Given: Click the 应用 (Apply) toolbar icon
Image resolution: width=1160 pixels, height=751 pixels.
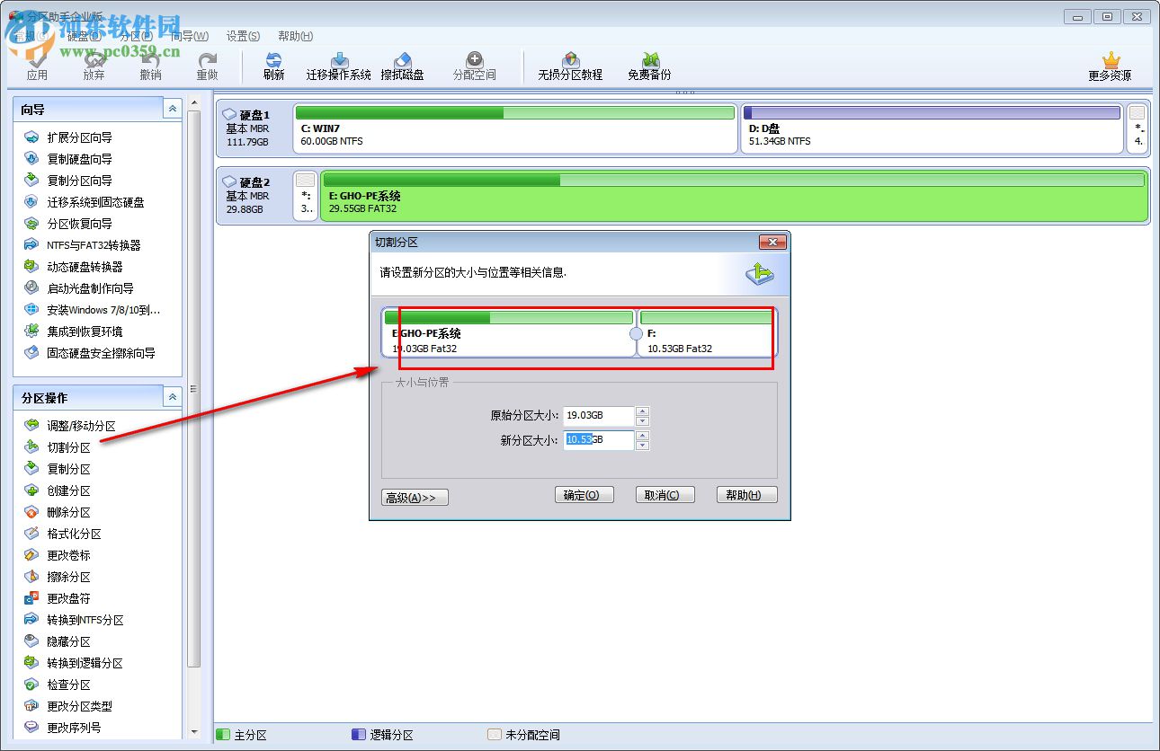Looking at the screenshot, I should point(39,65).
